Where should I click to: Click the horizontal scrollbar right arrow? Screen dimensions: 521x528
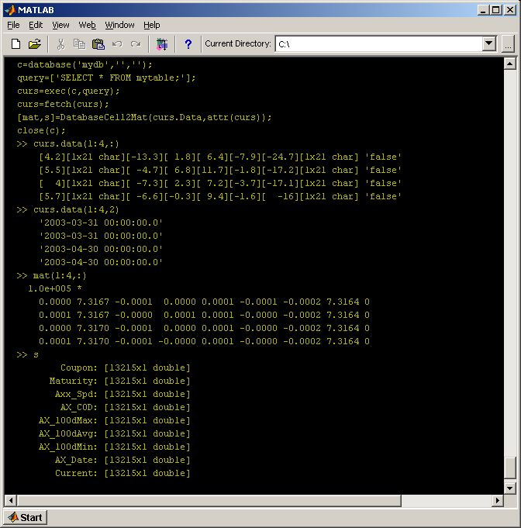click(498, 500)
